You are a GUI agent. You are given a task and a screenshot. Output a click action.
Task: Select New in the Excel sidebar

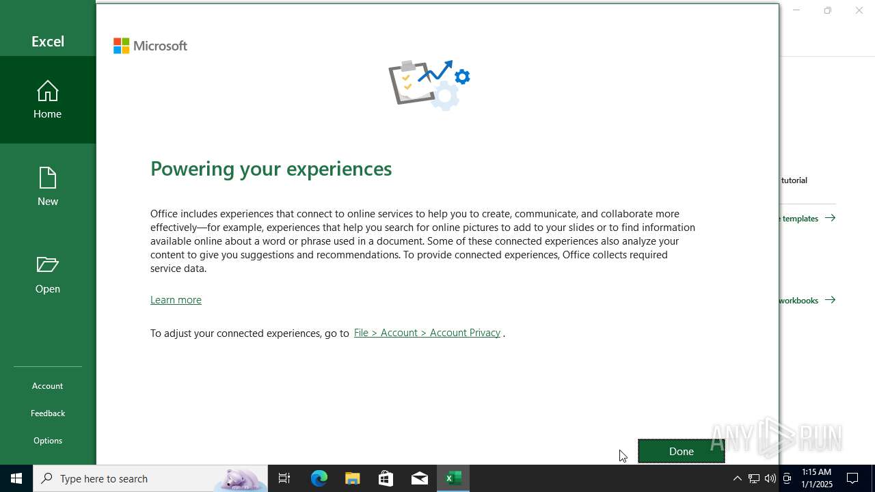[x=48, y=187]
